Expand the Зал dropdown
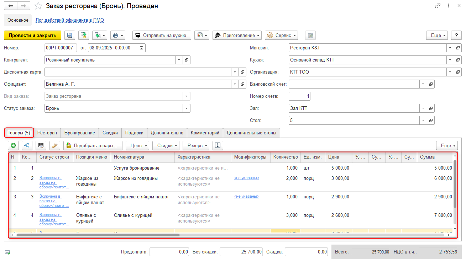Viewport: 466px width, 262px height. [x=423, y=108]
